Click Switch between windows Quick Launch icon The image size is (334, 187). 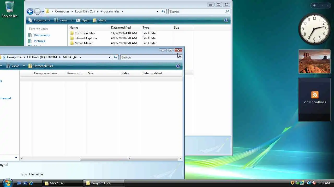tap(25, 183)
